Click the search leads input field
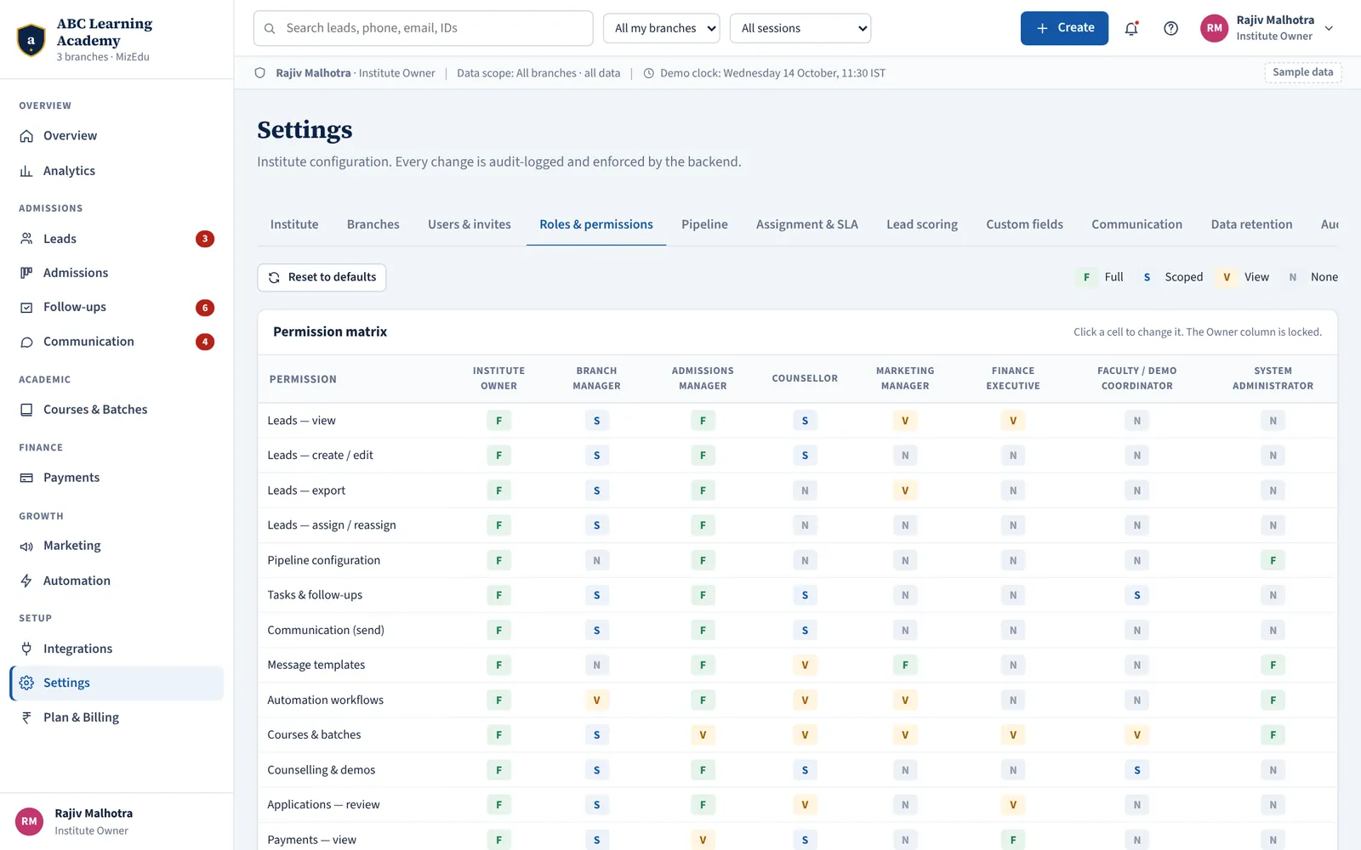Viewport: 1361px width, 850px height. point(424,28)
